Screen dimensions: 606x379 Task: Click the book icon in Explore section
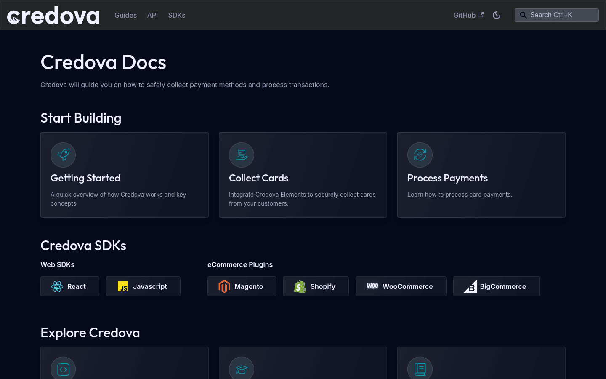click(420, 369)
